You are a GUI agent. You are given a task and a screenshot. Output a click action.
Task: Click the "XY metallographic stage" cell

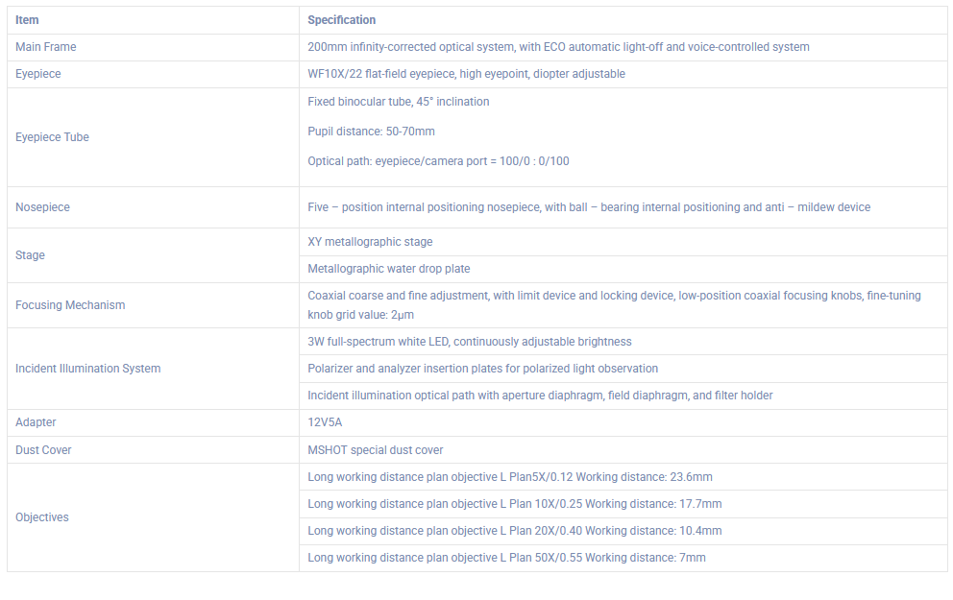point(370,242)
